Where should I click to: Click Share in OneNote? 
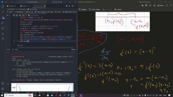[x=160, y=5]
